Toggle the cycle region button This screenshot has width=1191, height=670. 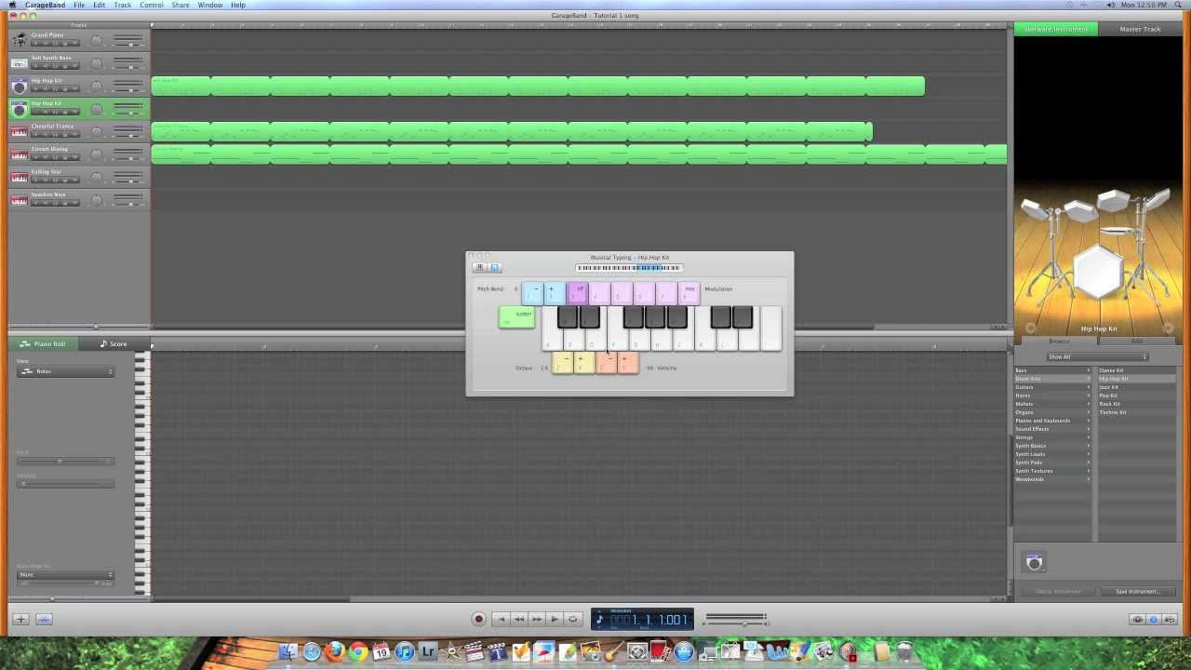click(573, 619)
